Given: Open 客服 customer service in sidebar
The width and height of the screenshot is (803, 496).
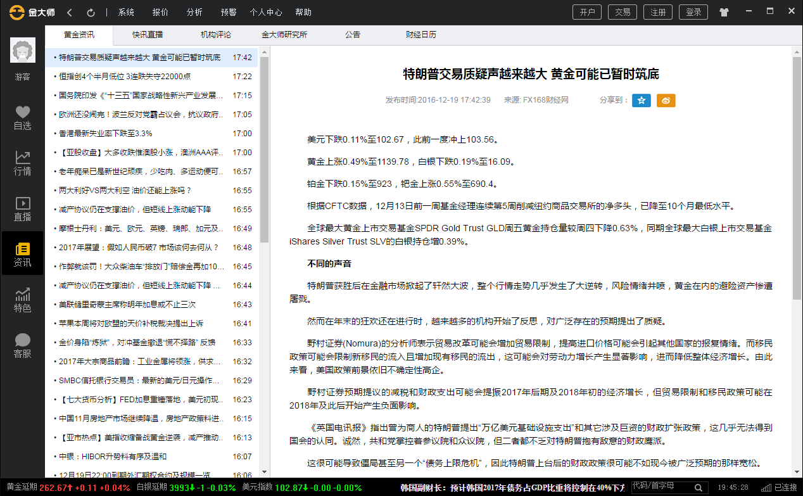Looking at the screenshot, I should (23, 346).
